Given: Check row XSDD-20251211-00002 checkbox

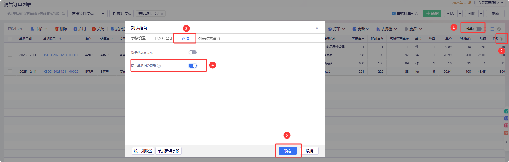Looking at the screenshot, I should 10,71.
